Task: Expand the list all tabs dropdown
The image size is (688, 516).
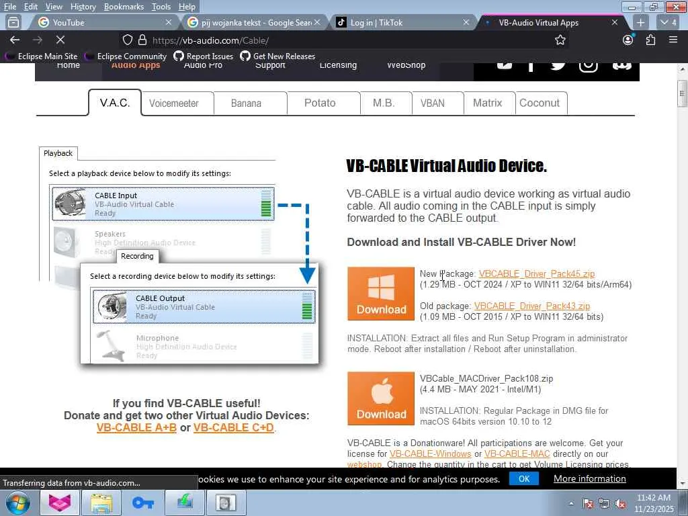Action: tap(669, 22)
